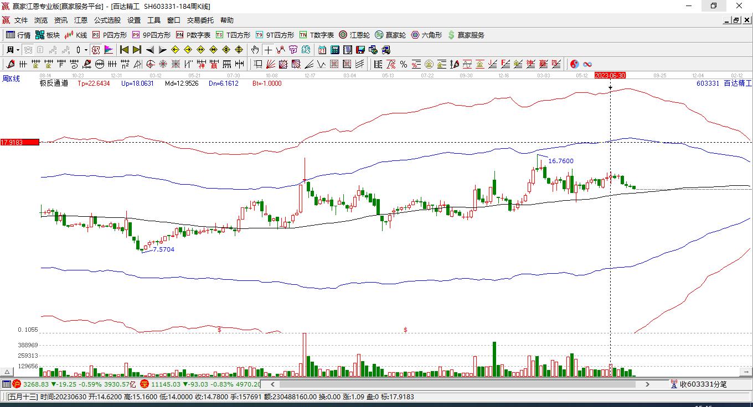Click the calendar icon
The width and height of the screenshot is (753, 407).
322,50
